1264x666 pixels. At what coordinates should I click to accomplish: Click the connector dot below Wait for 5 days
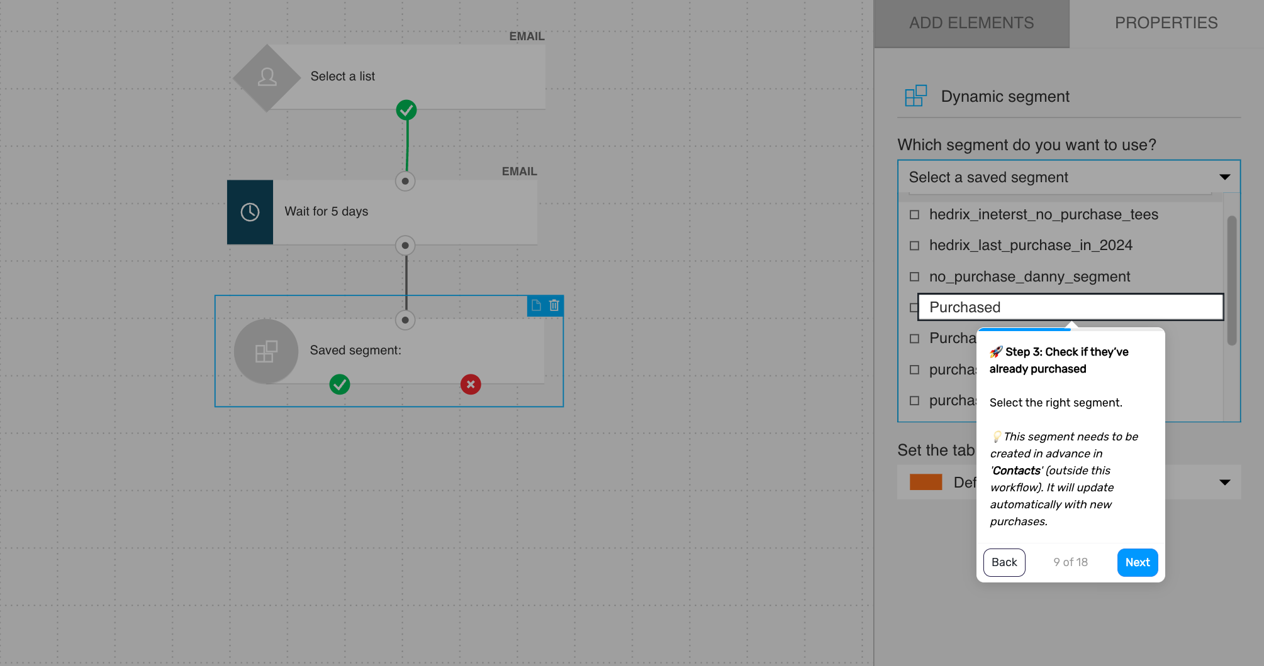pyautogui.click(x=405, y=246)
